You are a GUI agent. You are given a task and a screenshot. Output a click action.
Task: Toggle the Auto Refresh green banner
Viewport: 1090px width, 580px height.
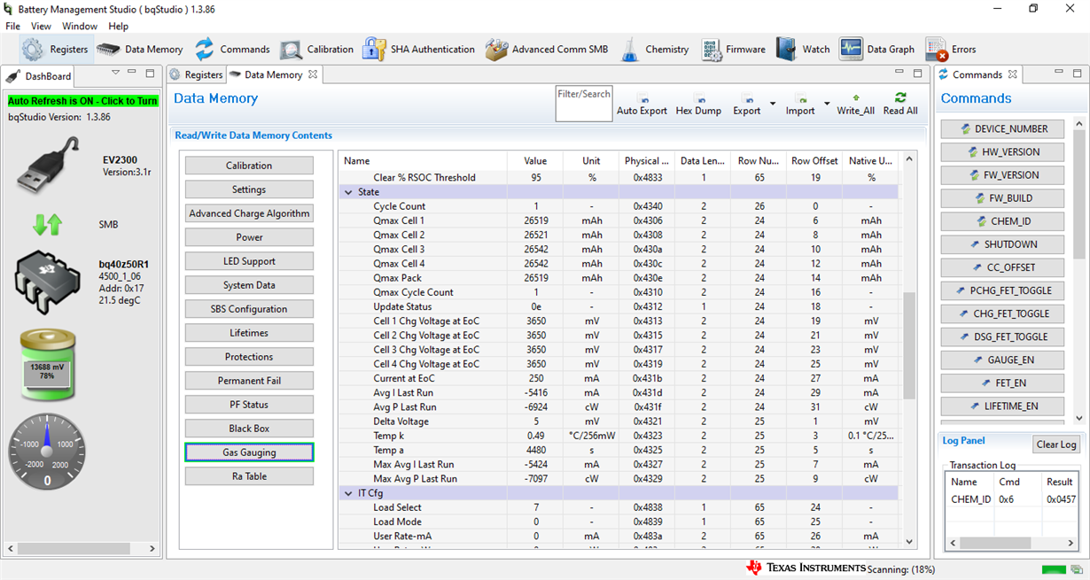[x=82, y=101]
